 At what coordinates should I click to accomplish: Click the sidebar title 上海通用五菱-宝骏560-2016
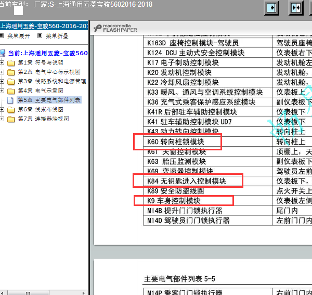point(44,26)
